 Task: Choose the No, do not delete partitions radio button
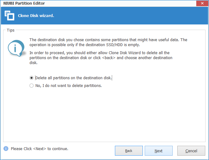coord(31,86)
